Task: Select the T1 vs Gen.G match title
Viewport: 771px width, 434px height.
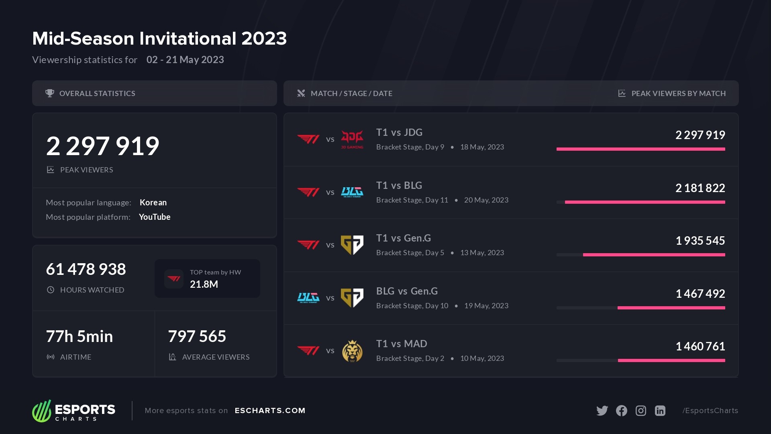Action: pos(403,238)
